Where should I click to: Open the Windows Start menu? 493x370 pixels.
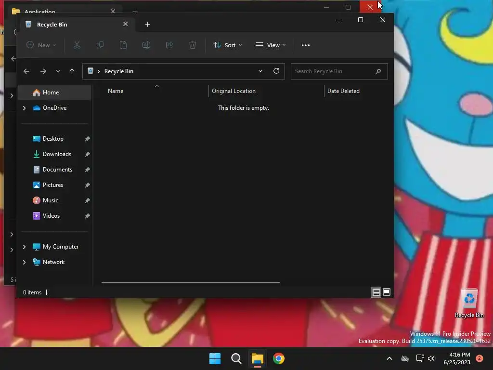pos(215,358)
